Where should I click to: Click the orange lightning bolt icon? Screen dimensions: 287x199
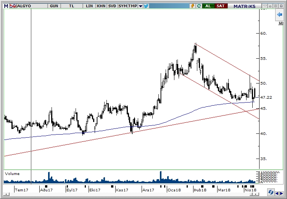click(x=193, y=6)
